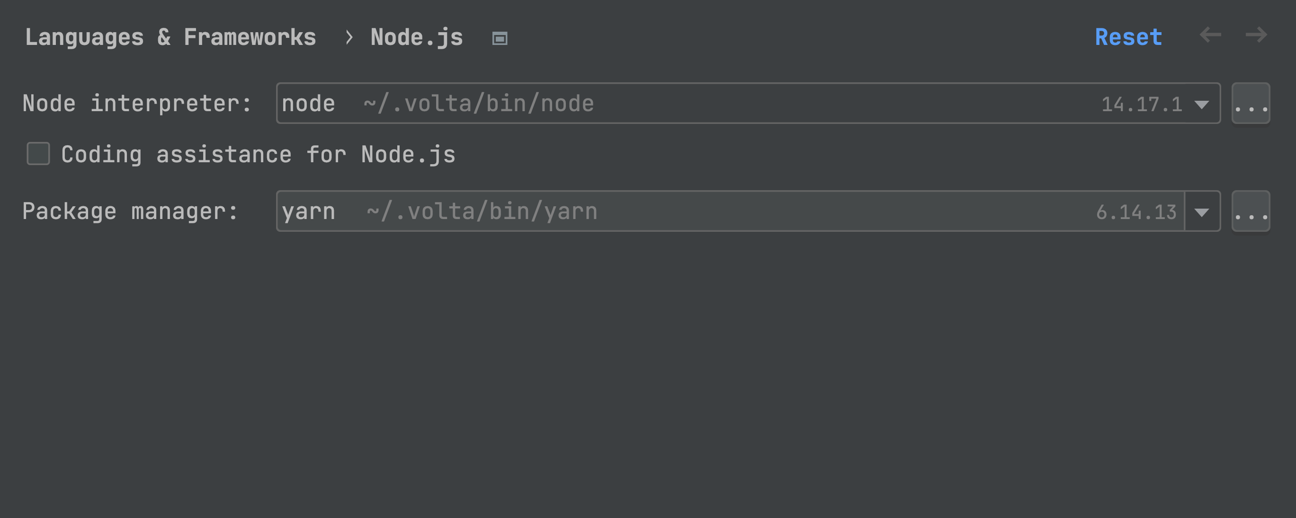The image size is (1296, 518).
Task: Enable Coding assistance for Node.js checkbox
Action: coord(38,154)
